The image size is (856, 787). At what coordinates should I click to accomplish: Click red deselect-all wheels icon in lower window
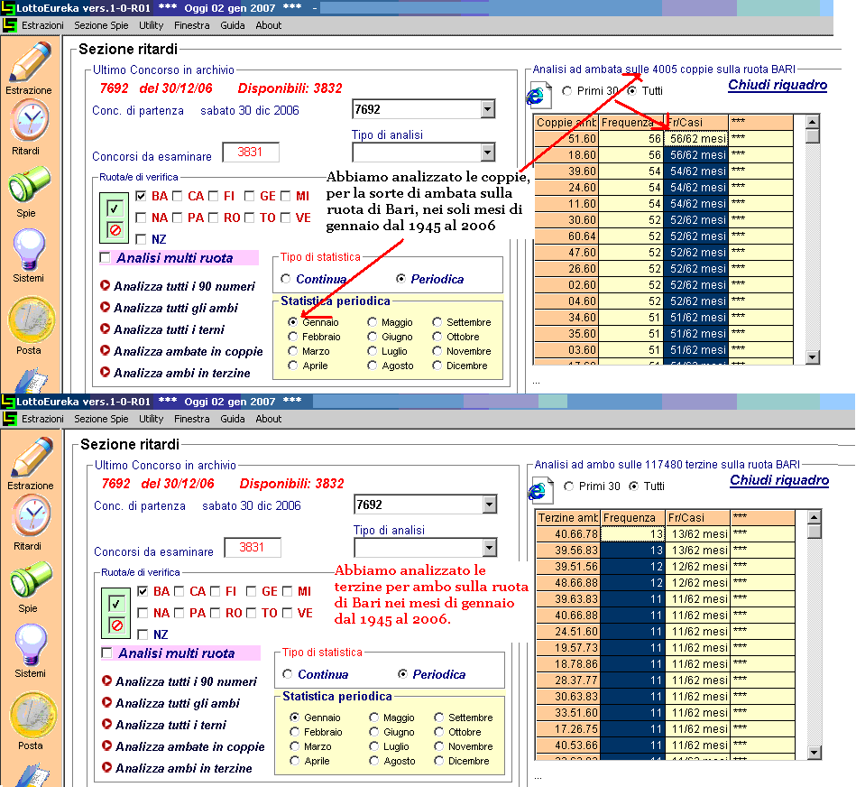(x=116, y=625)
